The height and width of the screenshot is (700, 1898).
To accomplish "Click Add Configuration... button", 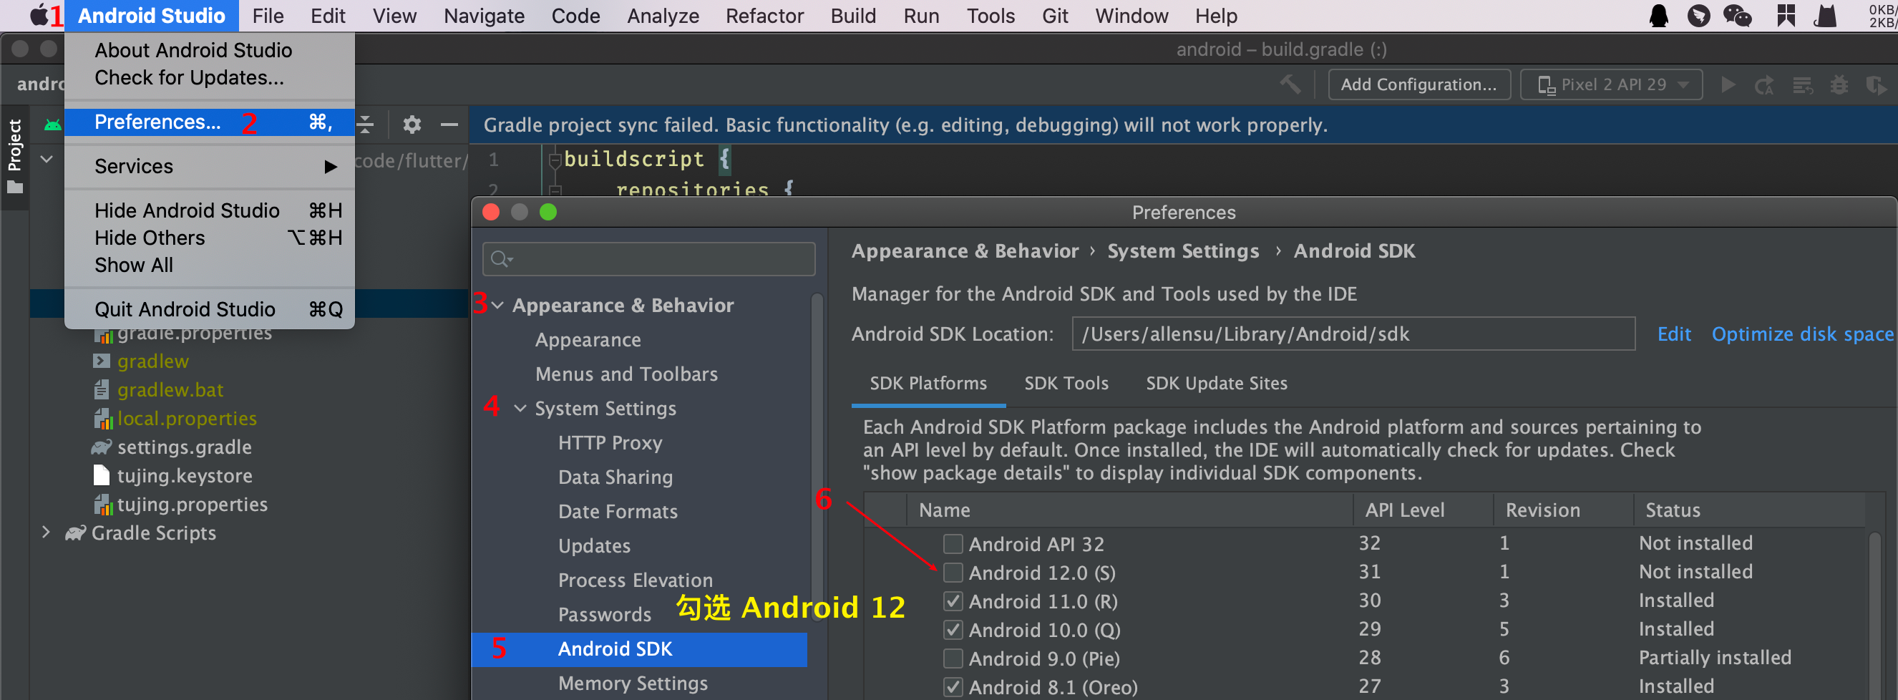I will coord(1418,84).
